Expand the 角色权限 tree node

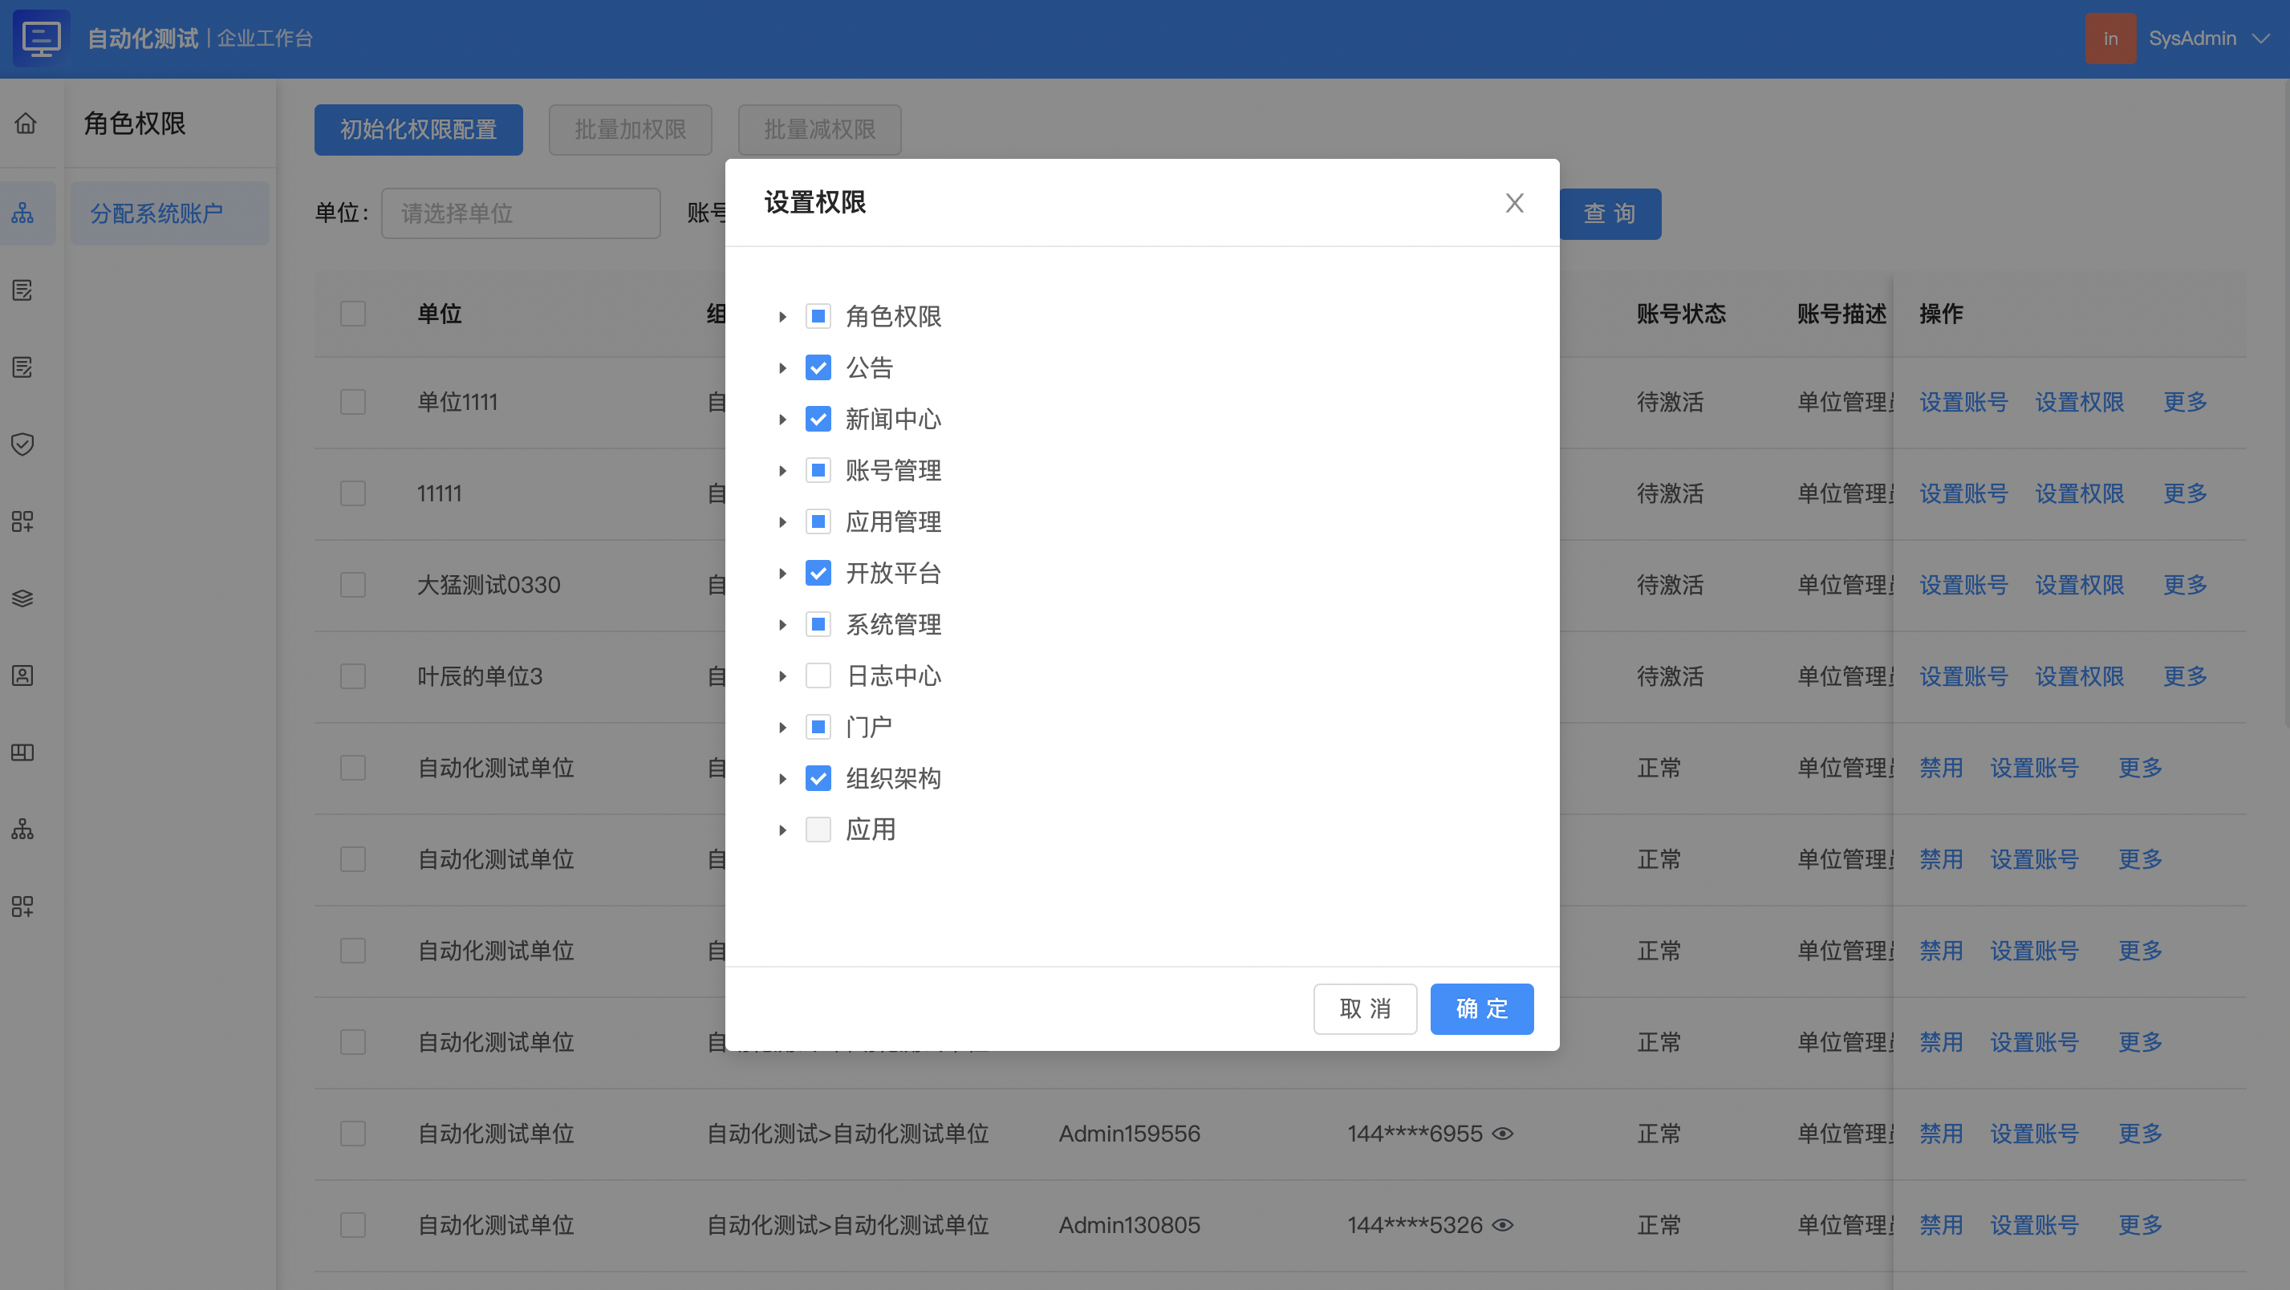click(x=782, y=317)
